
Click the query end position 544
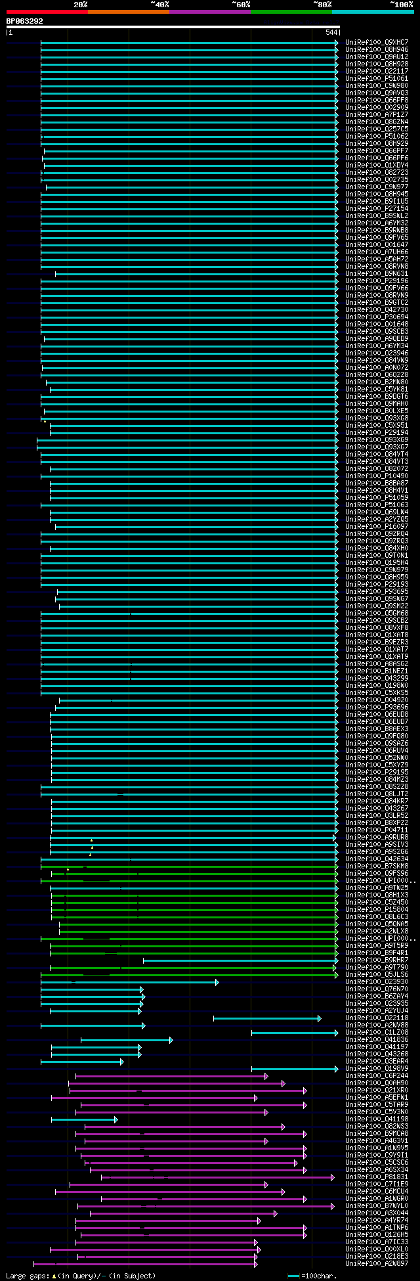[x=331, y=32]
